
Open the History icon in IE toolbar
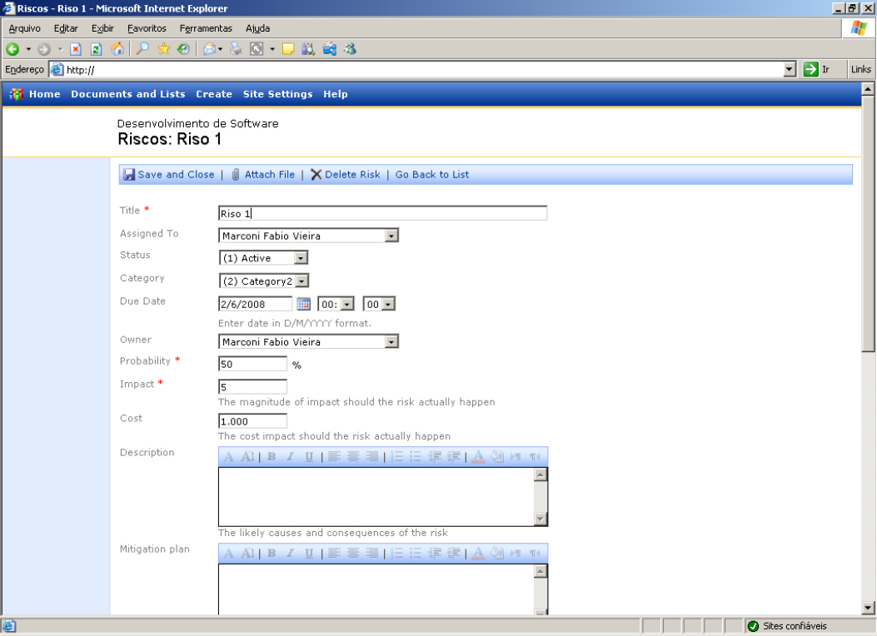pos(183,49)
